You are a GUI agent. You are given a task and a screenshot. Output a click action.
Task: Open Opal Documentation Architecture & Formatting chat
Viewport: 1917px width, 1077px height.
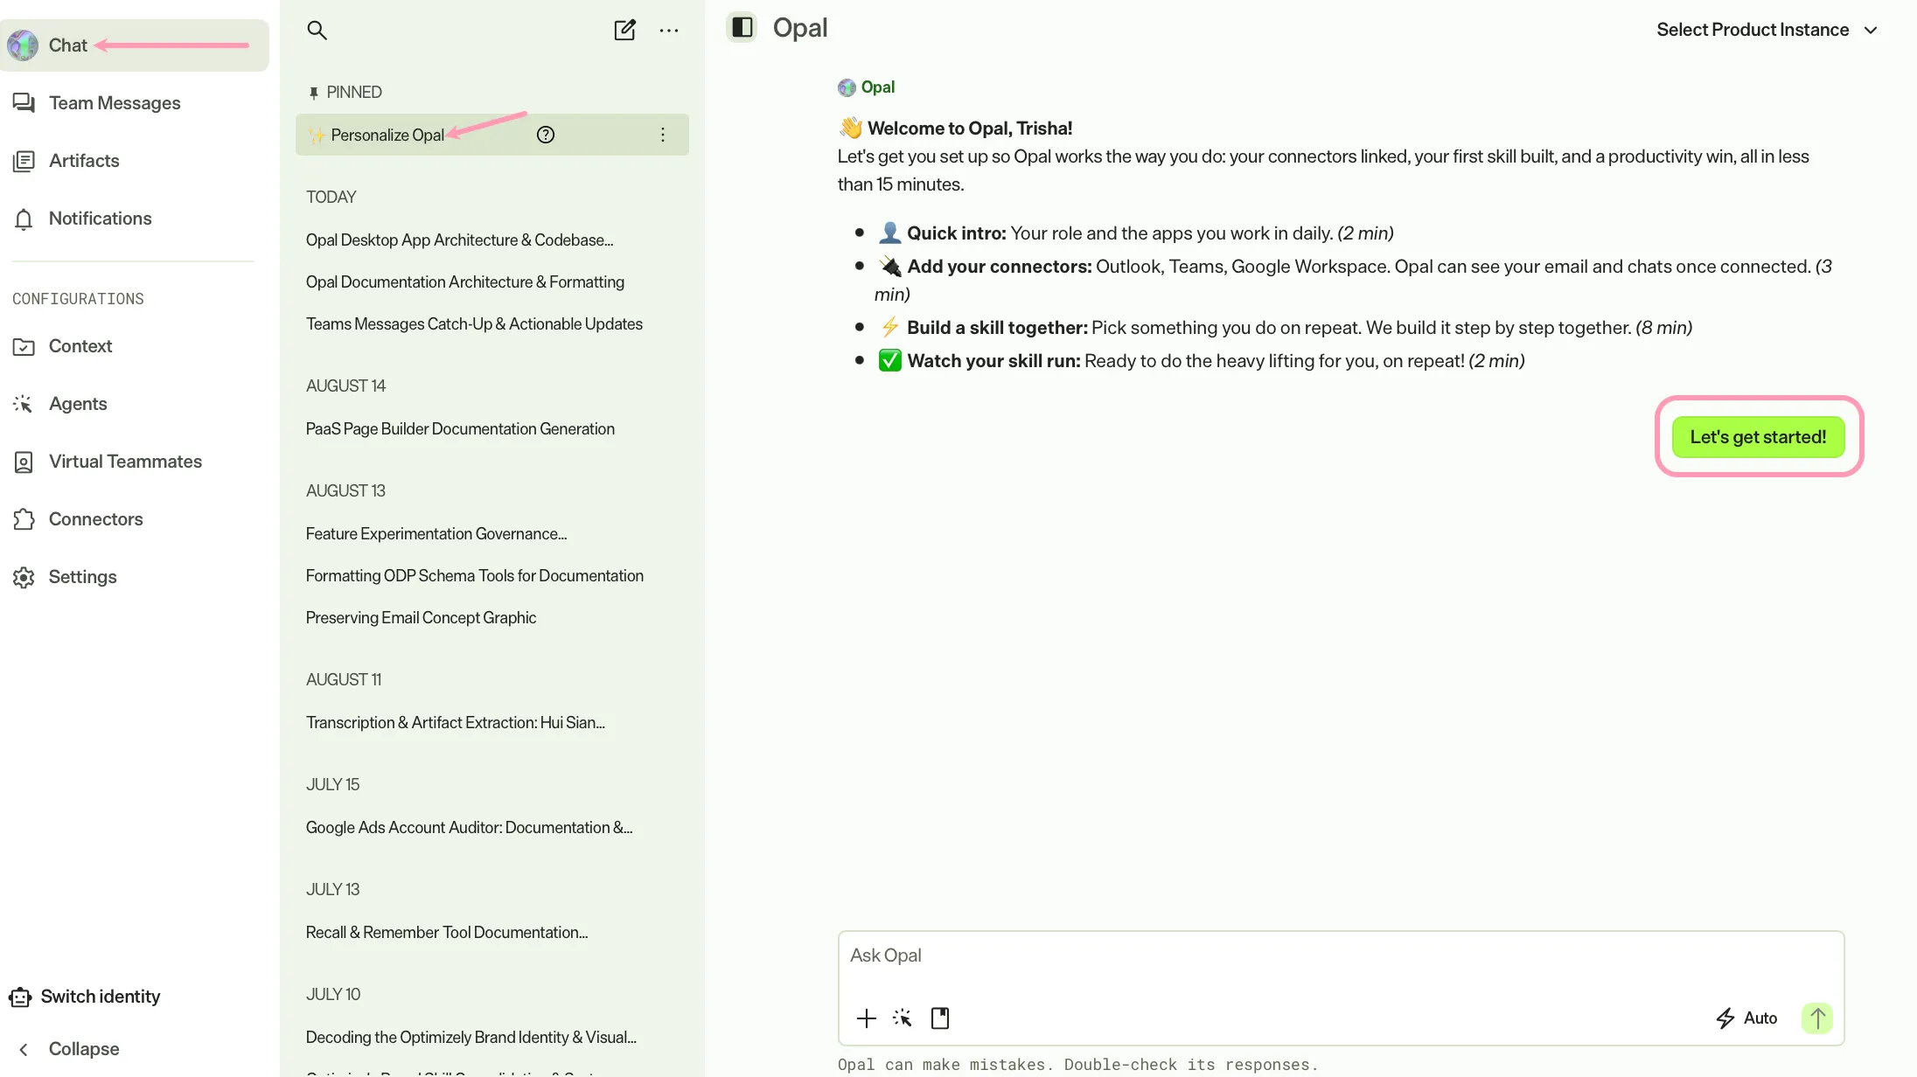465,281
